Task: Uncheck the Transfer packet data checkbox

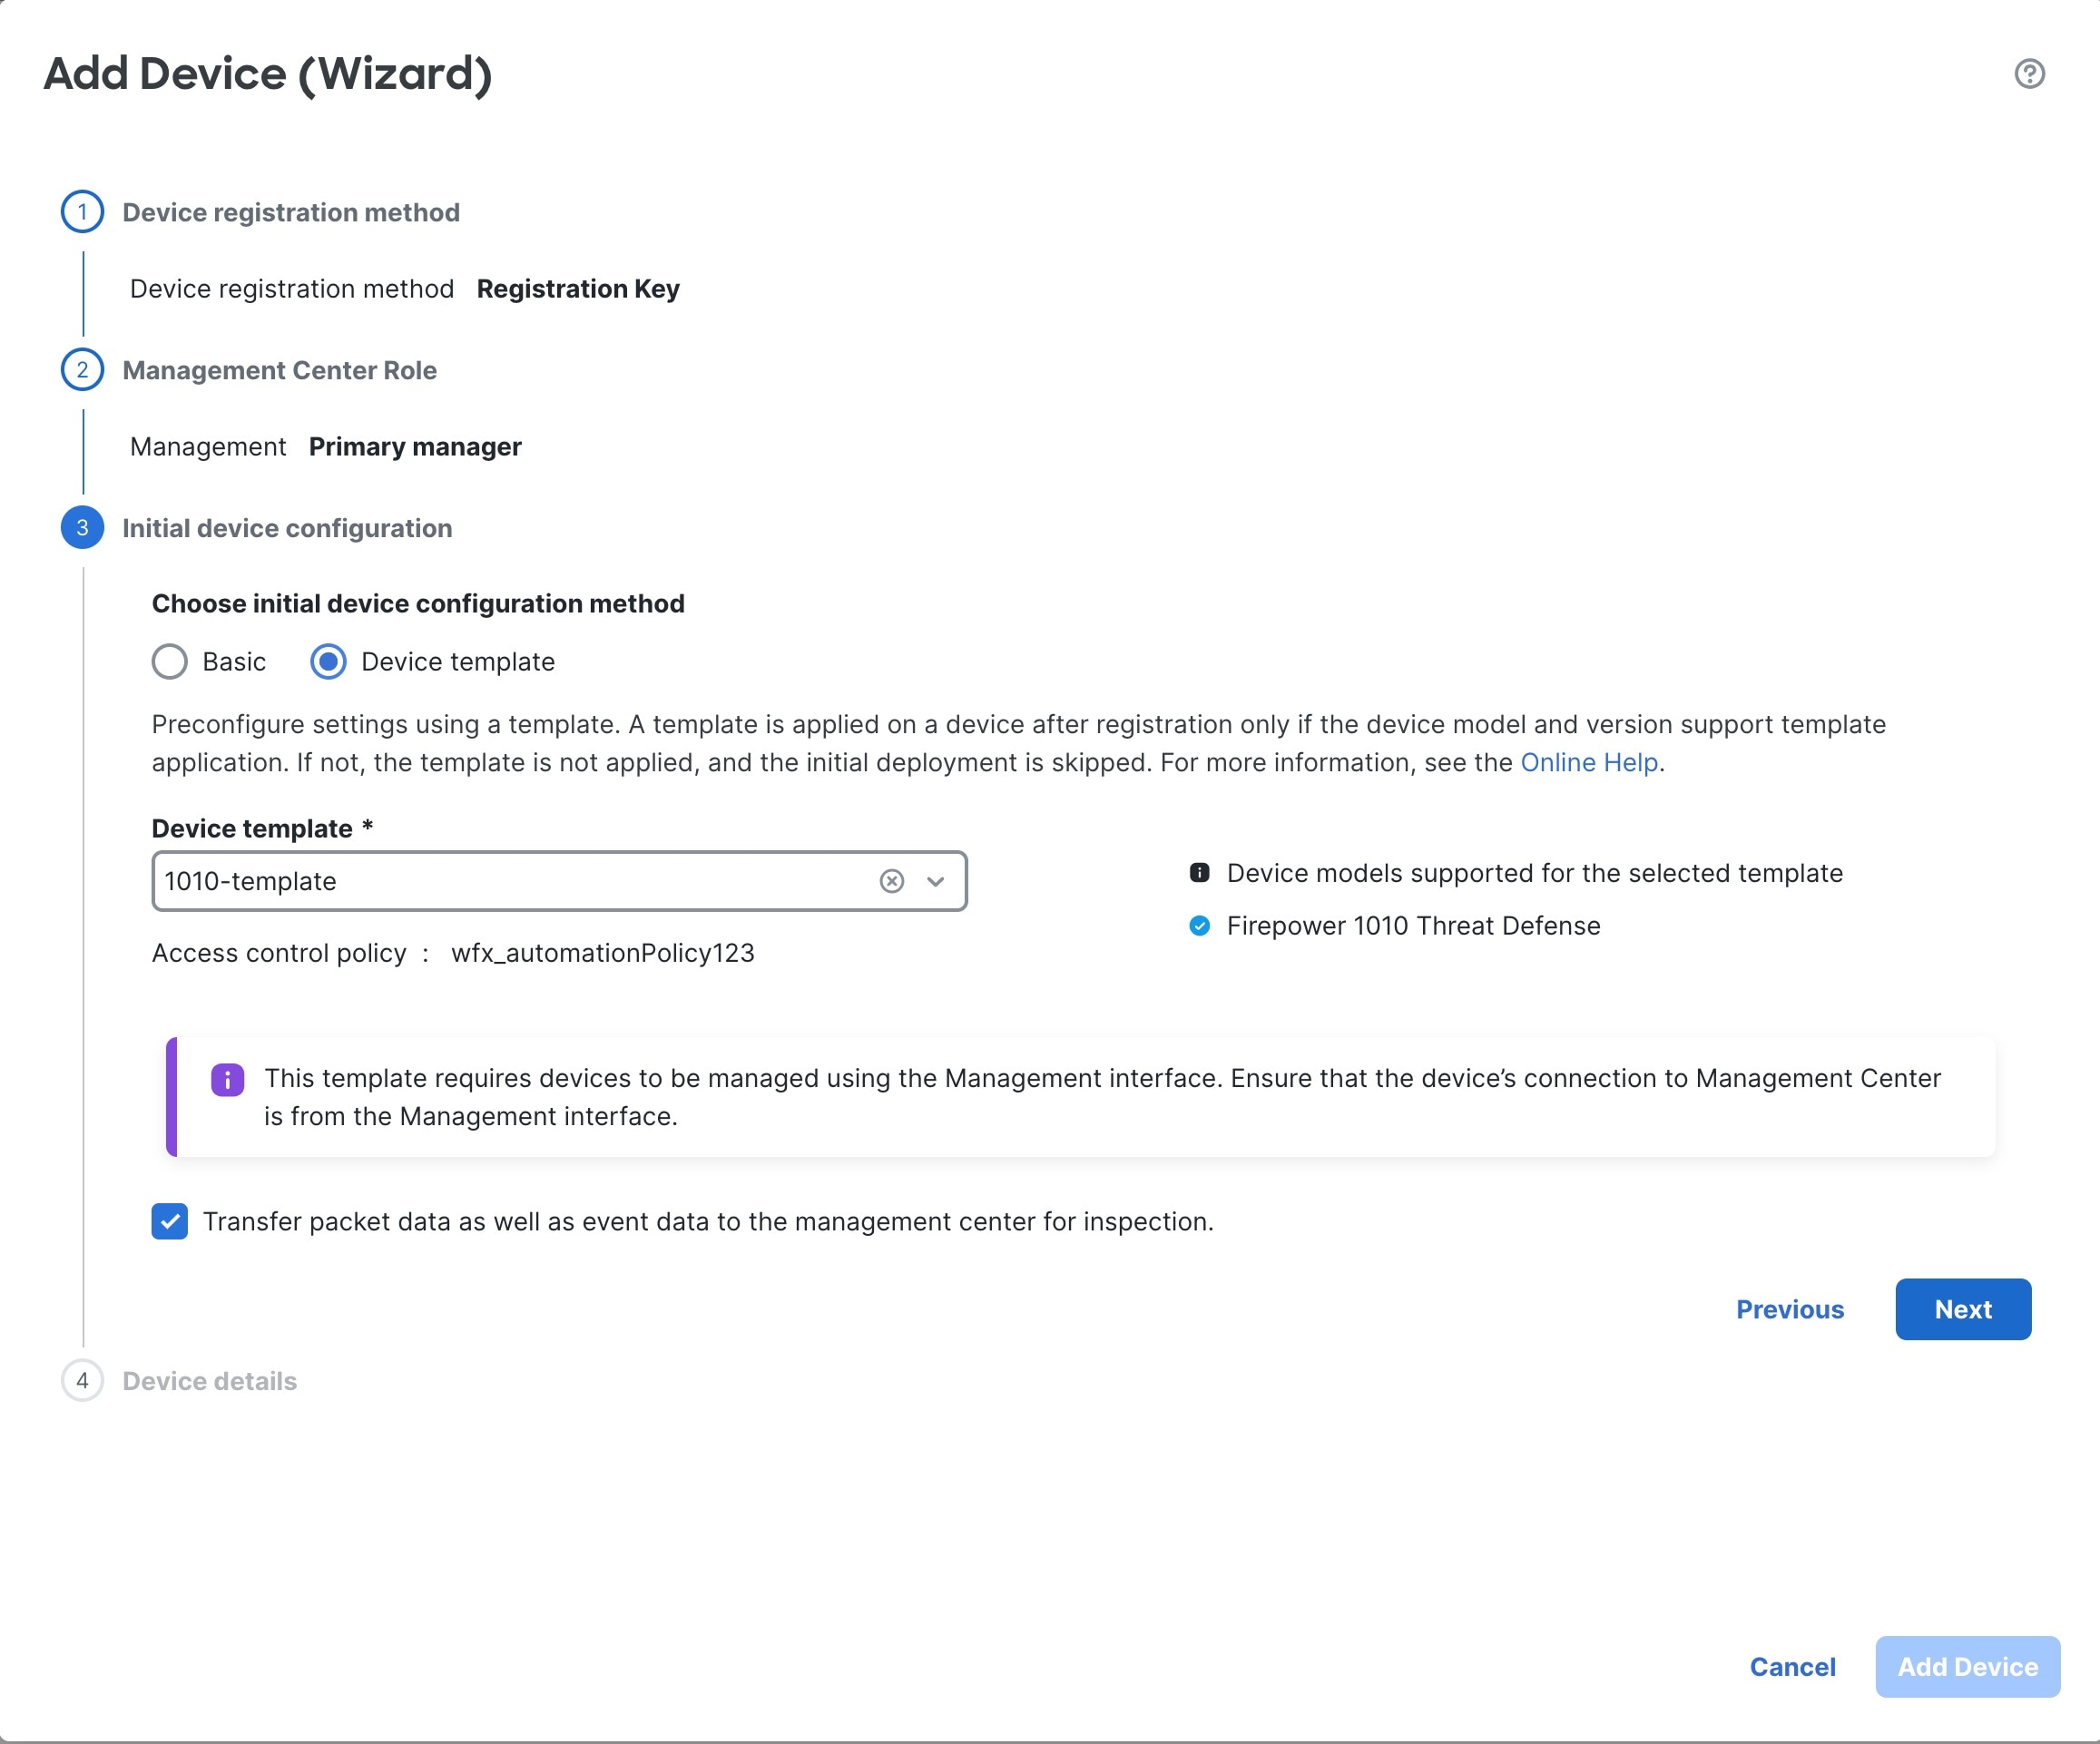Action: 169,1221
